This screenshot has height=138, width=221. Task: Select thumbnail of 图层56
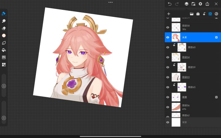[x=176, y=107]
